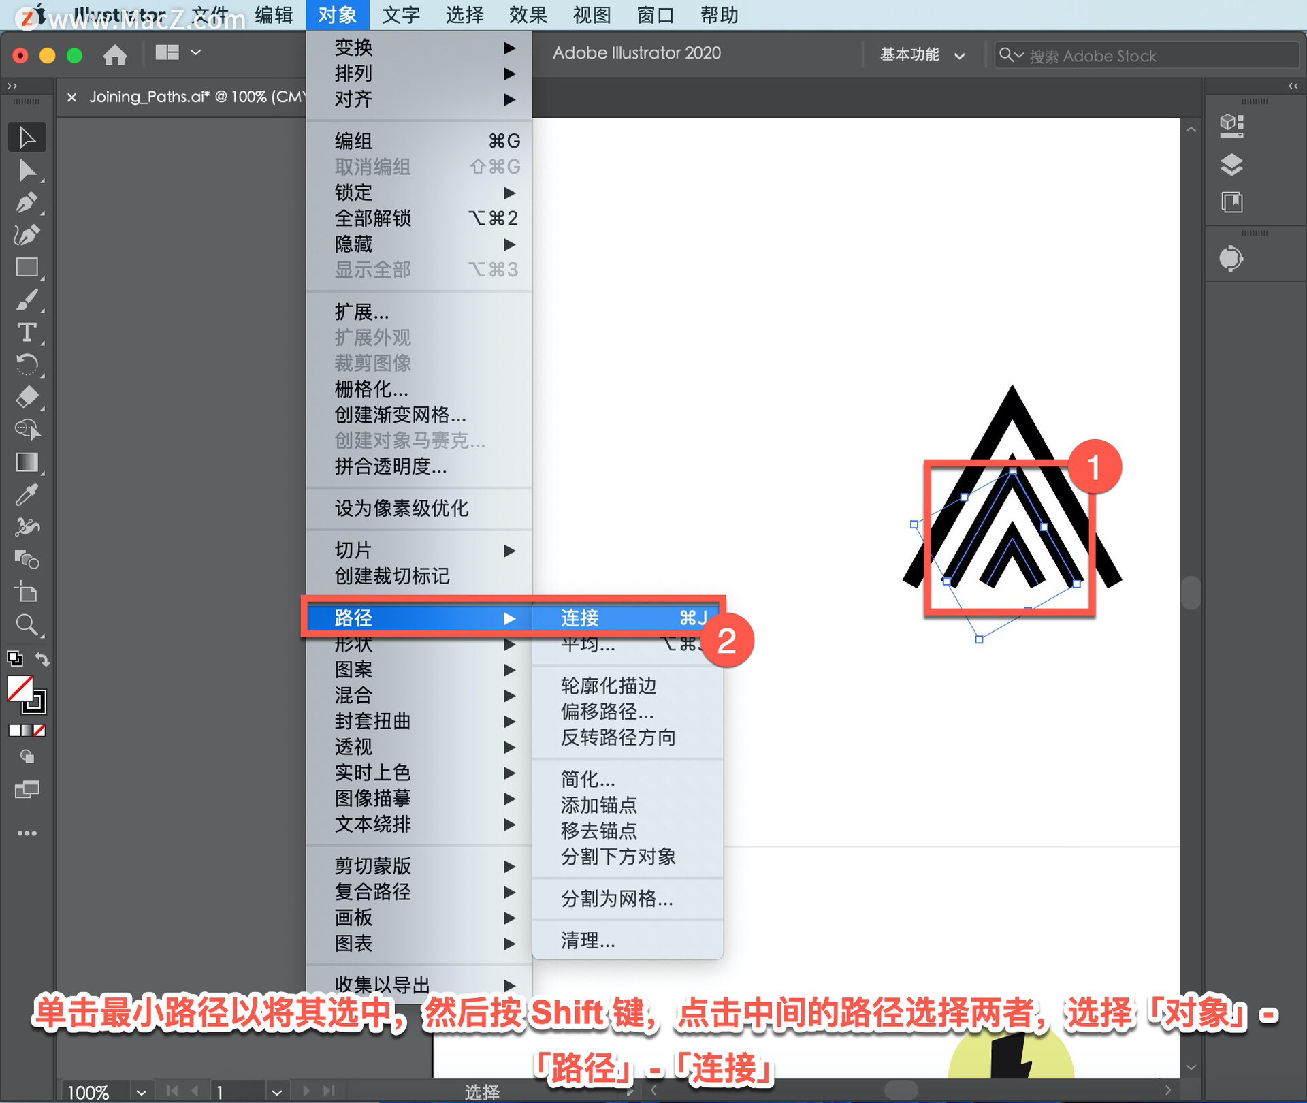Open the 效果 menu in menu bar
This screenshot has height=1103, width=1307.
[528, 14]
